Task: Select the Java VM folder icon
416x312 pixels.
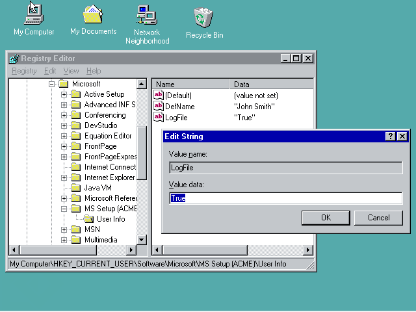Action: coord(76,188)
